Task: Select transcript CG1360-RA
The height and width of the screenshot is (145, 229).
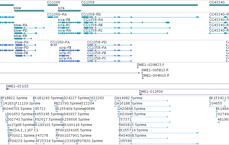Action: click(x=52, y=17)
